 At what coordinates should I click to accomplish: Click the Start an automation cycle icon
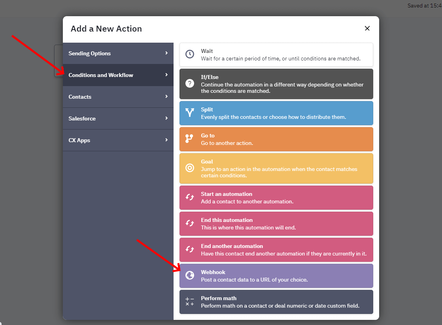[190, 197]
